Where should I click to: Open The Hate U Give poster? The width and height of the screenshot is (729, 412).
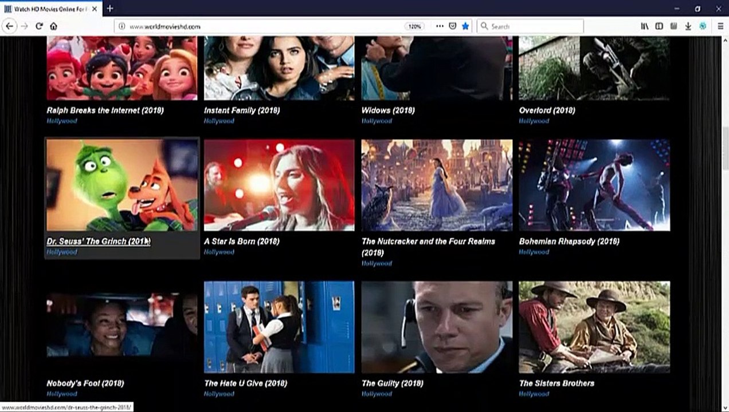pyautogui.click(x=279, y=327)
